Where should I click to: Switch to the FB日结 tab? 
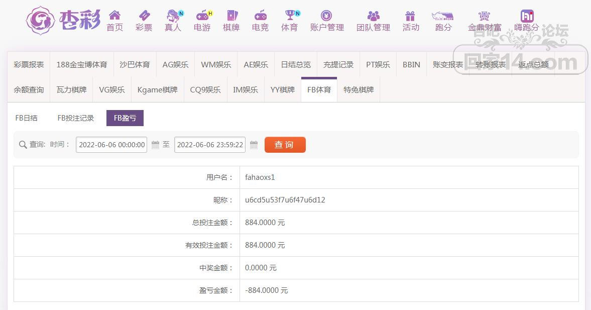(27, 118)
